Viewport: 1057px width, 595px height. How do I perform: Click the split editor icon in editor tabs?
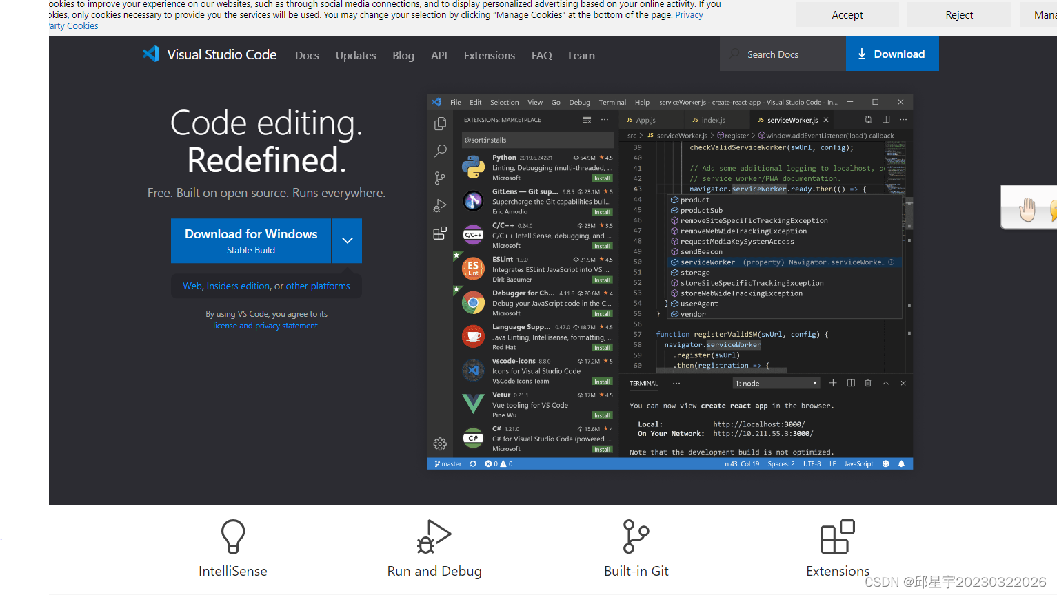tap(886, 120)
